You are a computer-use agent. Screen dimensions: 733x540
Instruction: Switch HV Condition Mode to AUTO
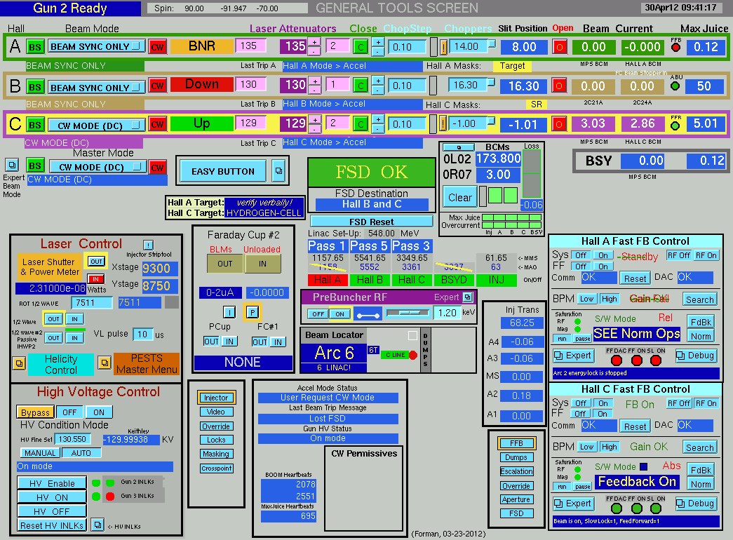(x=81, y=452)
